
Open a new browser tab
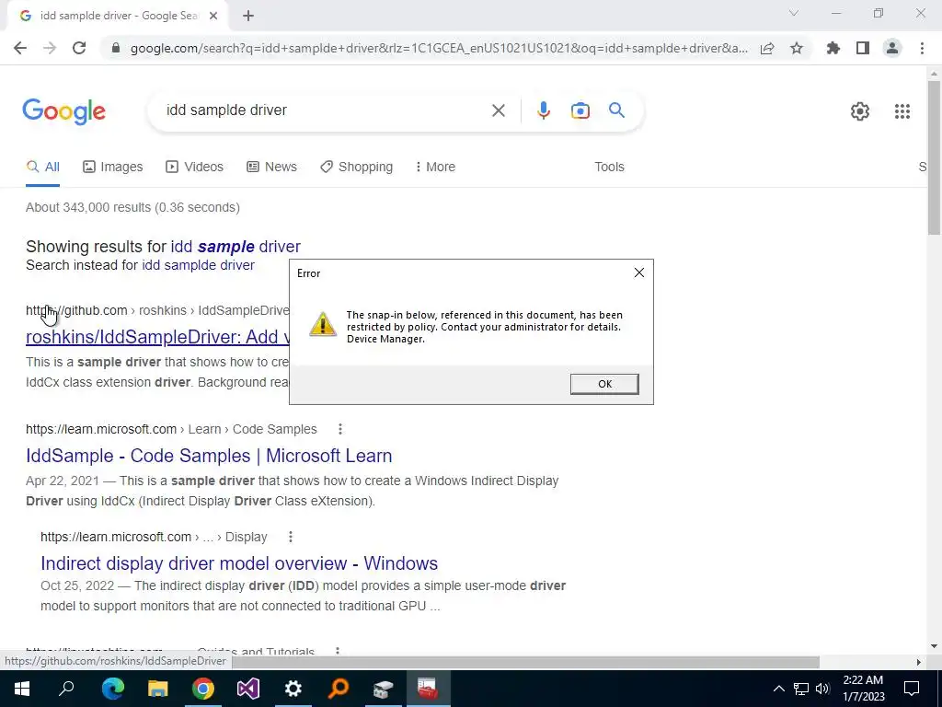(x=248, y=17)
